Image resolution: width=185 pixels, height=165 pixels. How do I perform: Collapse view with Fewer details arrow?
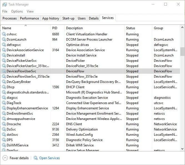pos(5,158)
